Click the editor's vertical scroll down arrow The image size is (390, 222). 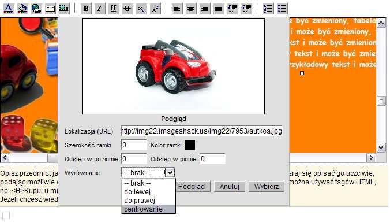[381, 148]
